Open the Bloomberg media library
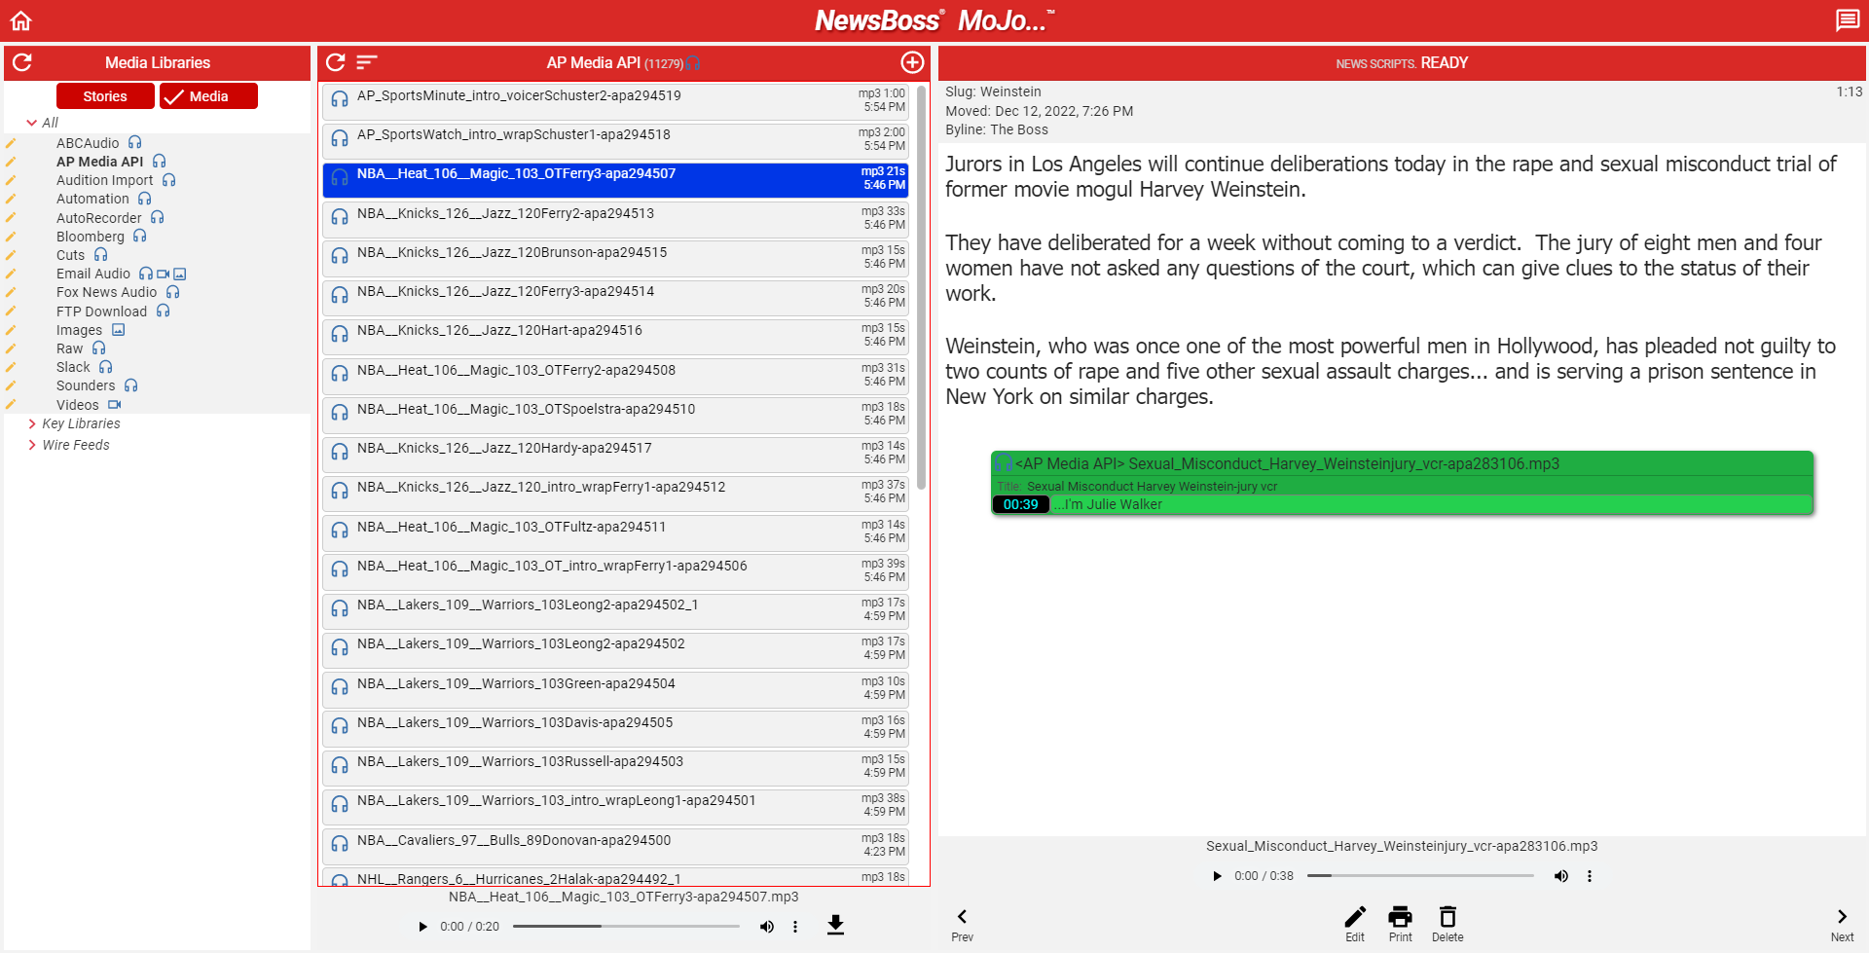The width and height of the screenshot is (1869, 953). (91, 237)
